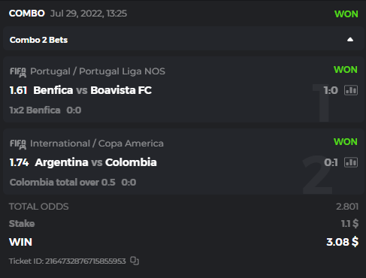Image resolution: width=366 pixels, height=278 pixels.
Task: Copy the Ticket ID with copy icon
Action: (135, 261)
